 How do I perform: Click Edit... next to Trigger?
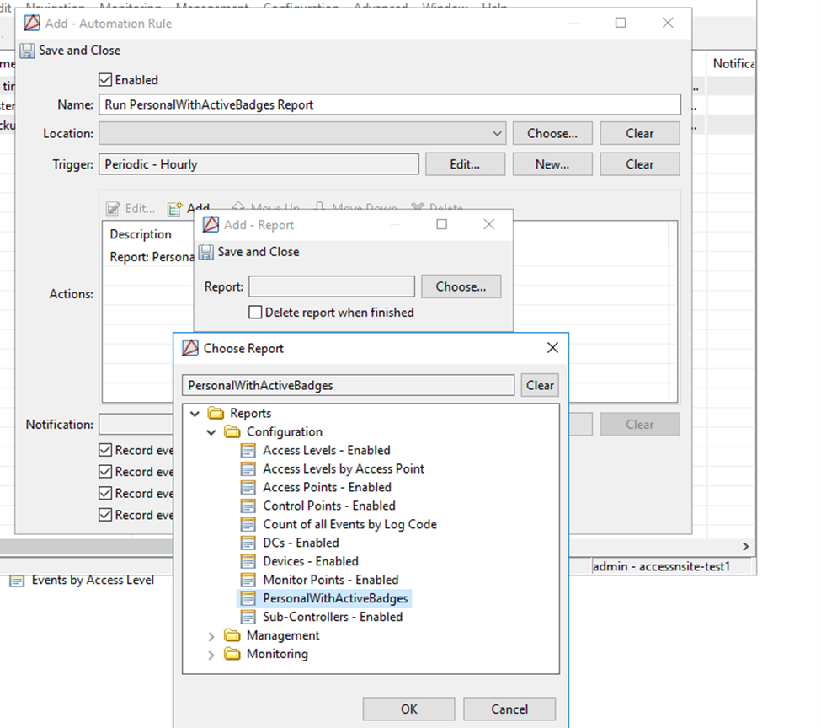point(465,164)
